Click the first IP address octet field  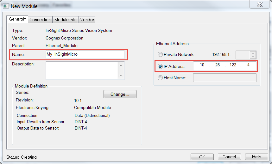pos(202,65)
